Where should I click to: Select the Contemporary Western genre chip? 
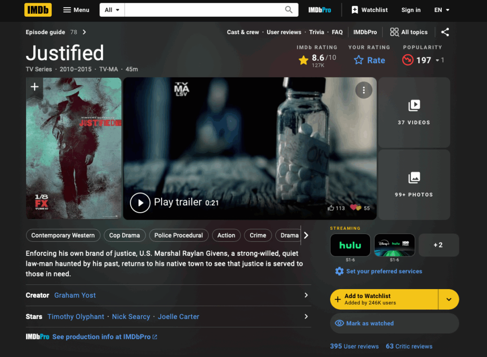pyautogui.click(x=63, y=235)
